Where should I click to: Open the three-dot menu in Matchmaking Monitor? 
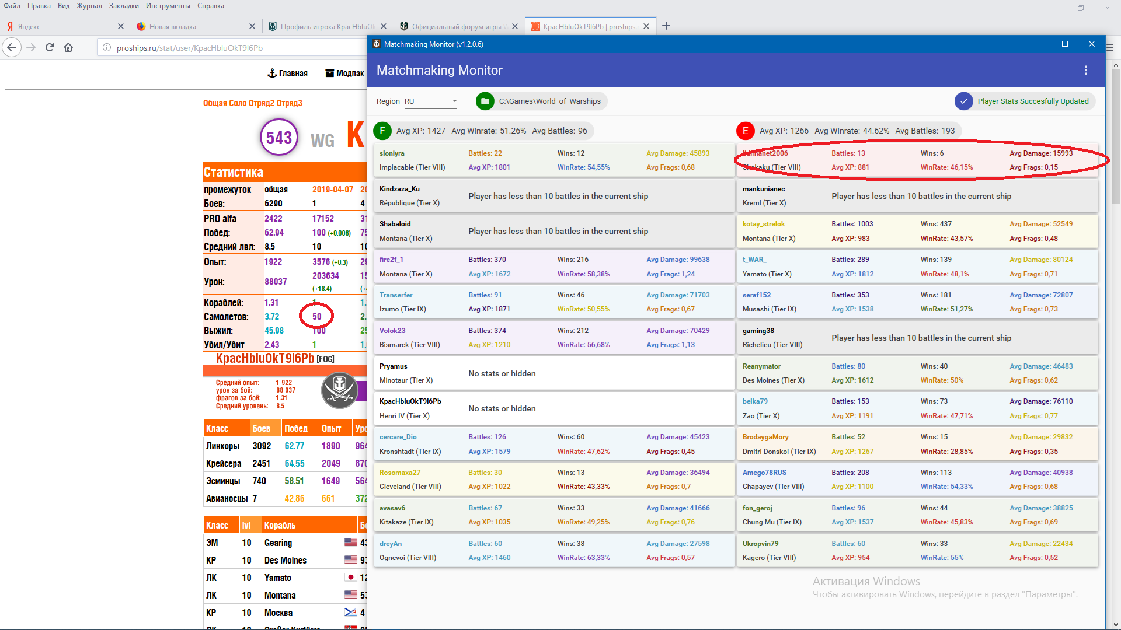tap(1085, 70)
